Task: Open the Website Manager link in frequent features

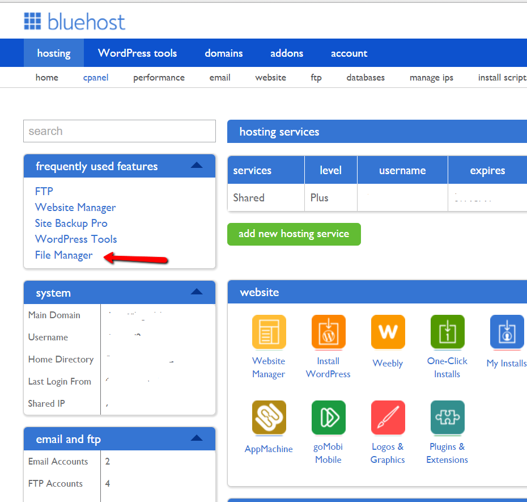Action: point(75,207)
